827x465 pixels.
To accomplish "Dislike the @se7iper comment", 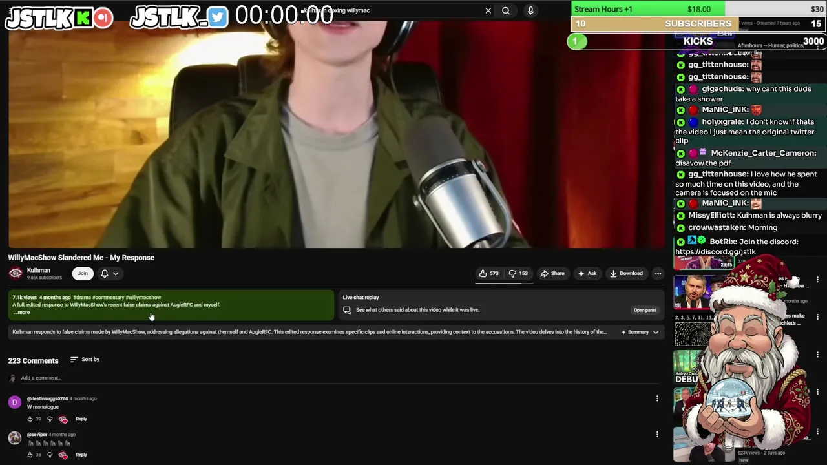I will [50, 455].
